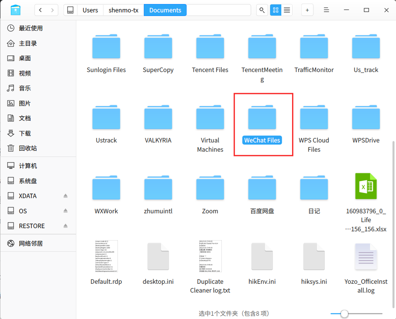
Task: Select the Default.rdp file thumbnail
Action: (106, 256)
